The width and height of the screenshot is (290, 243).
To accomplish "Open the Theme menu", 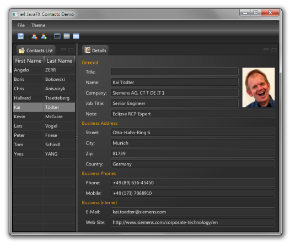I will coord(38,25).
